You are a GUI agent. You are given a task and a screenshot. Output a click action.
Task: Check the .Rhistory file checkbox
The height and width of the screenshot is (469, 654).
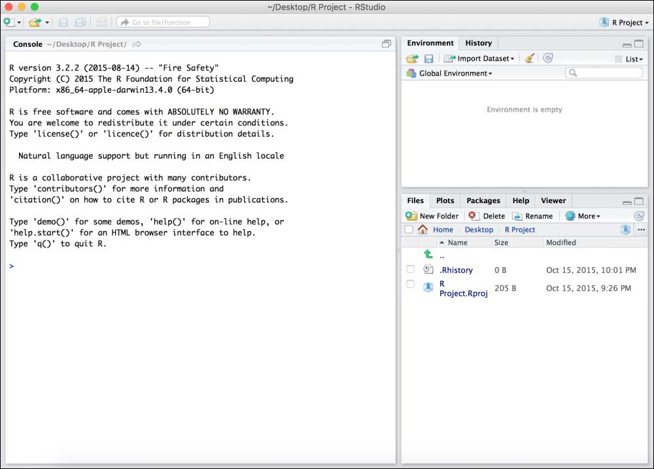click(x=411, y=269)
